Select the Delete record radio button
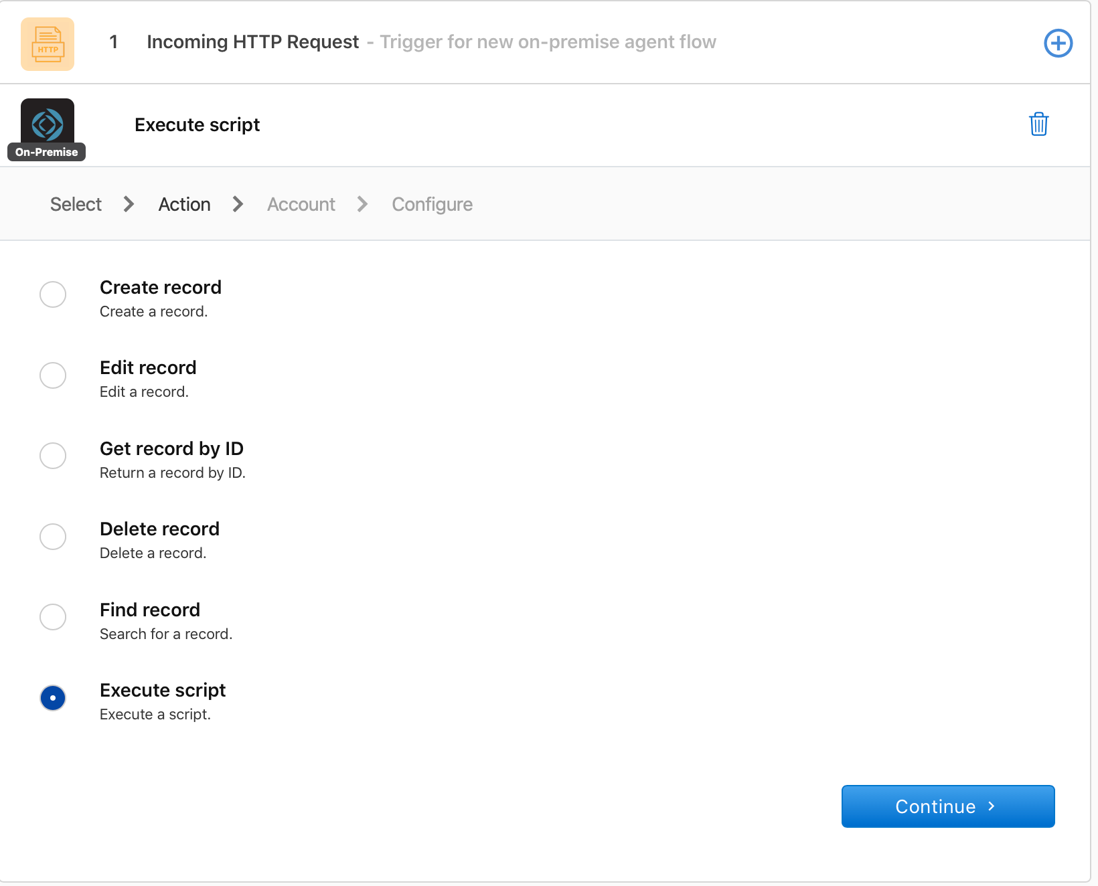 (x=53, y=537)
